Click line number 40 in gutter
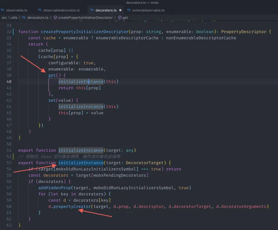Image resolution: width=278 pixels, height=230 pixels. tap(9, 82)
